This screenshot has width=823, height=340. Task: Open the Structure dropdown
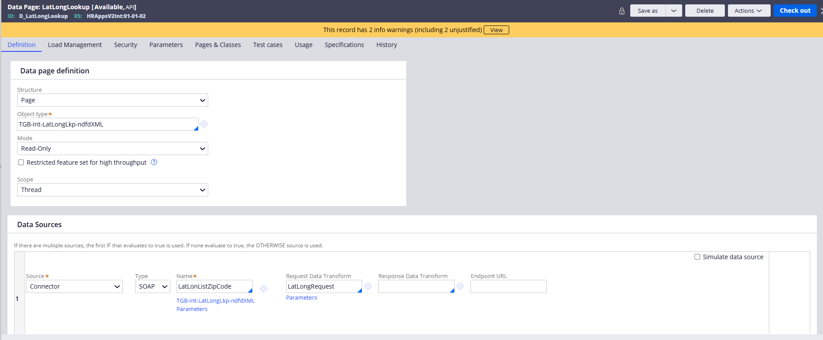pyautogui.click(x=112, y=100)
